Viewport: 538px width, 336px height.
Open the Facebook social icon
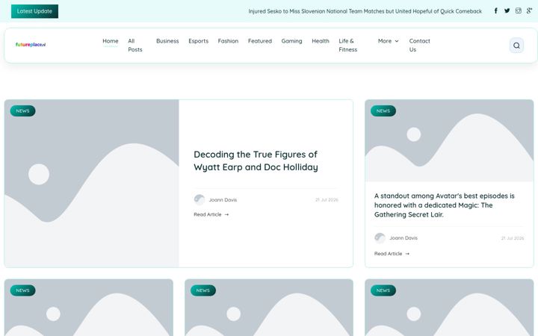click(496, 11)
